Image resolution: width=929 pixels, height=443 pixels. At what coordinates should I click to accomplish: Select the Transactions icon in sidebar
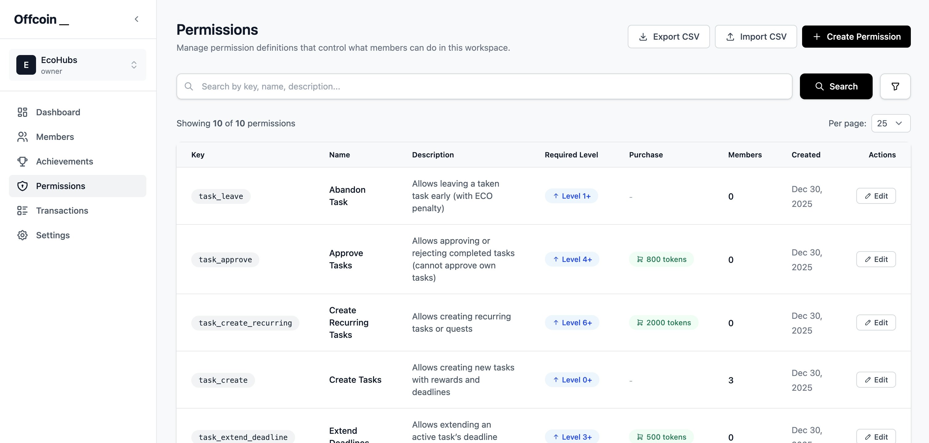(22, 211)
